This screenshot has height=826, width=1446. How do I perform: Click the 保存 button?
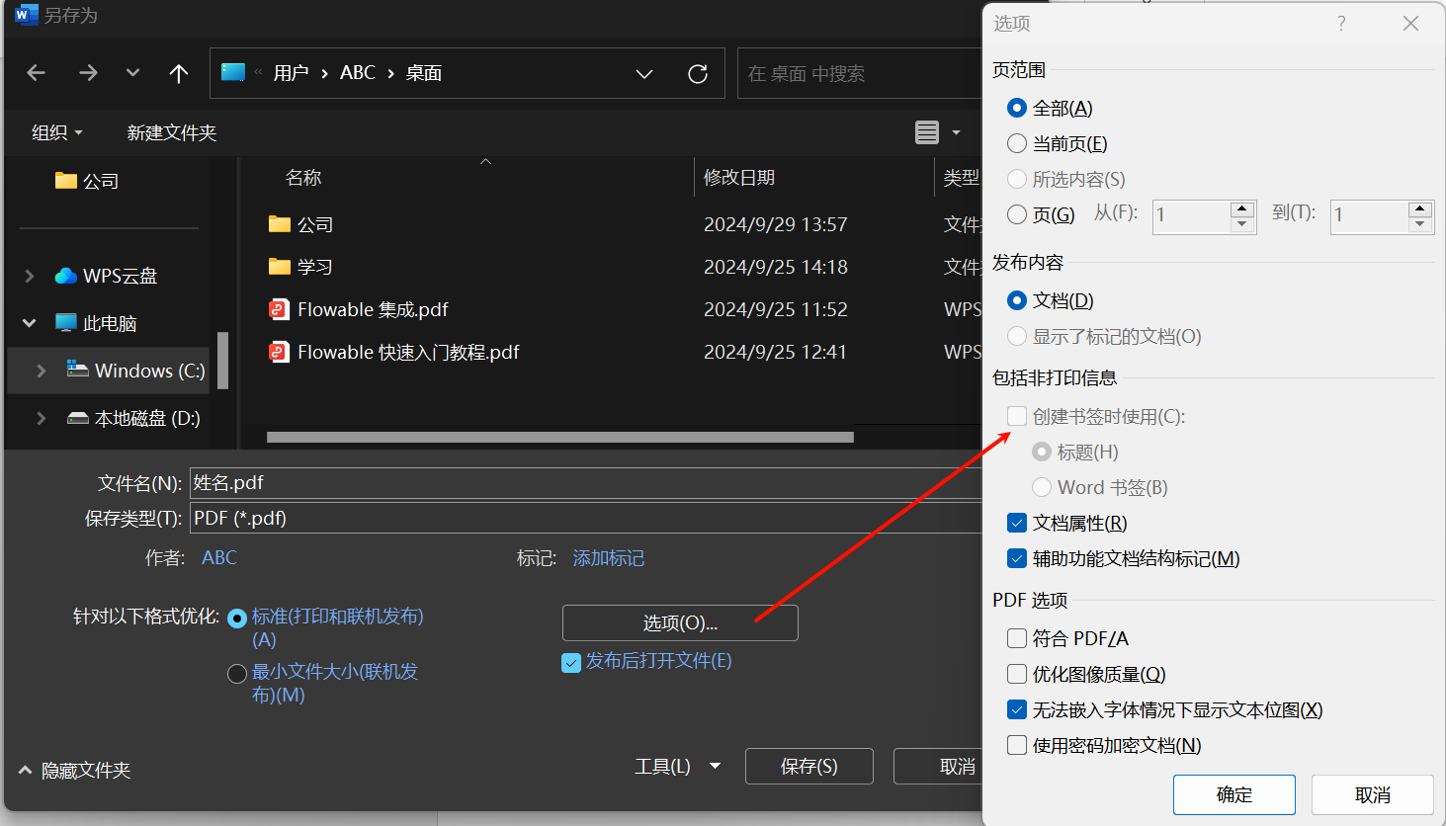click(x=808, y=767)
